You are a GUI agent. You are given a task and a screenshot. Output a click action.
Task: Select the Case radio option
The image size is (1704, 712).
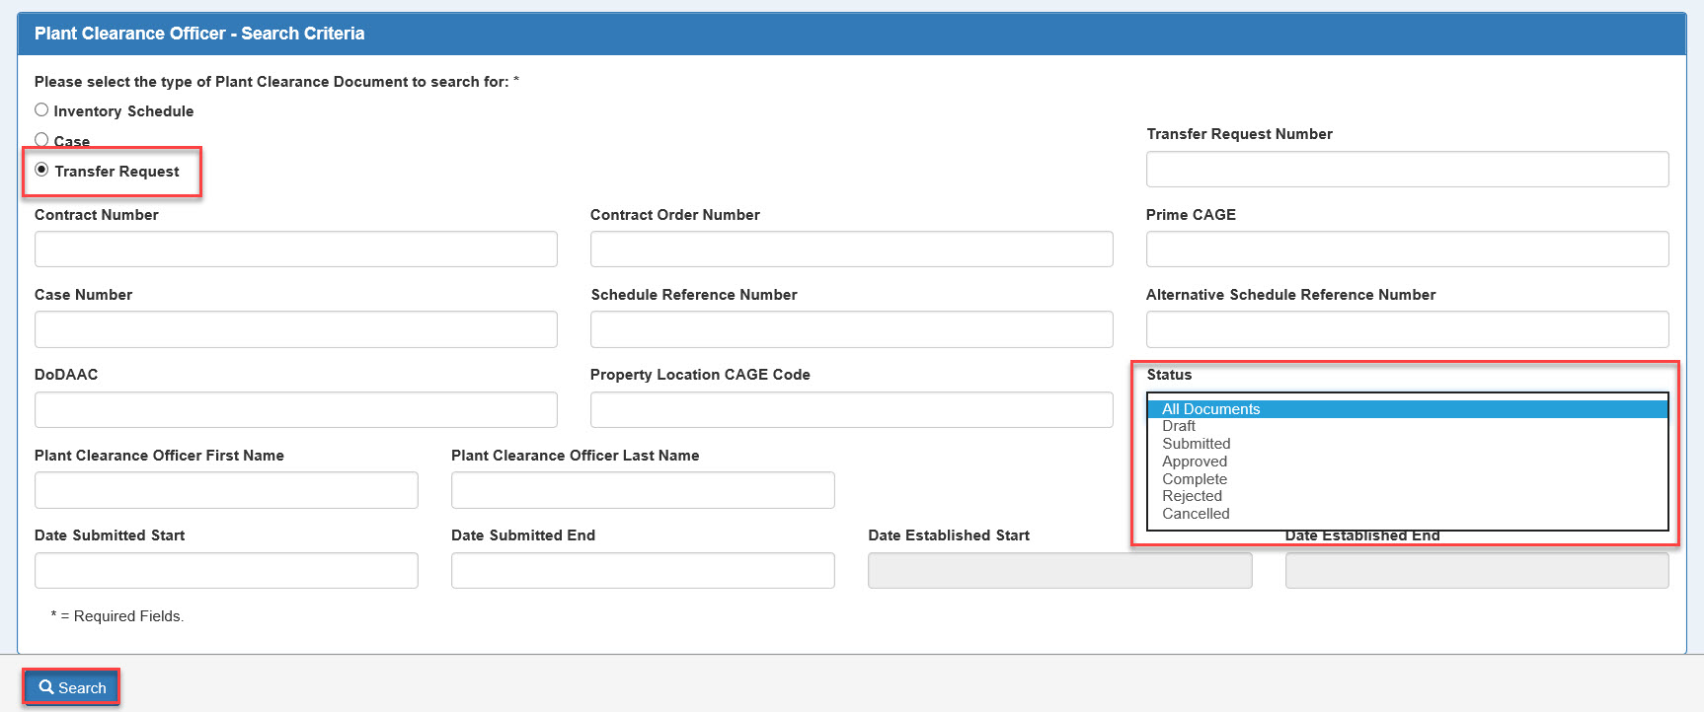tap(41, 140)
